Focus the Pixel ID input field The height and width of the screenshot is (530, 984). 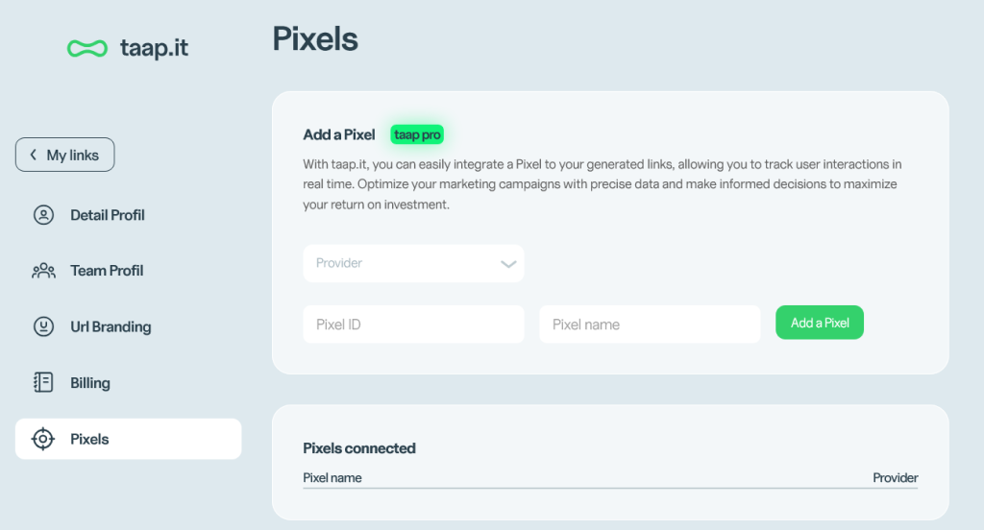[413, 325]
